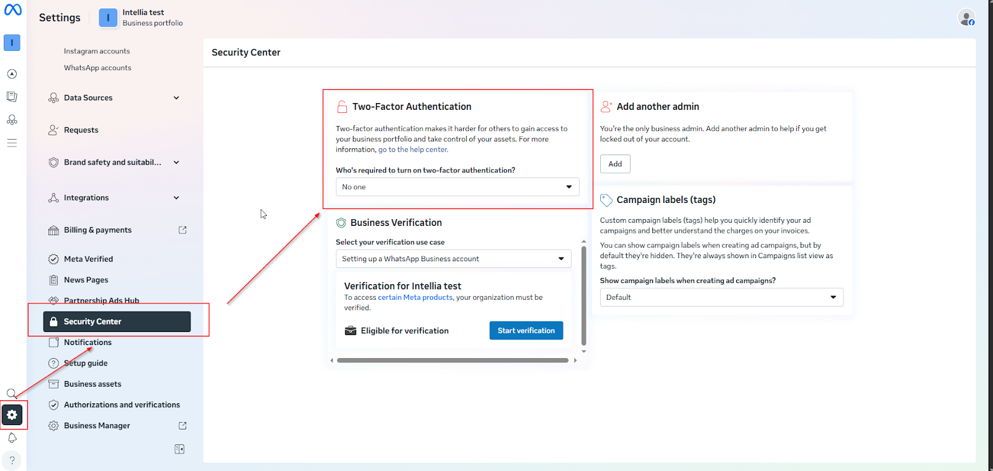Click the Business Verification vertical scrollbar

(x=584, y=295)
